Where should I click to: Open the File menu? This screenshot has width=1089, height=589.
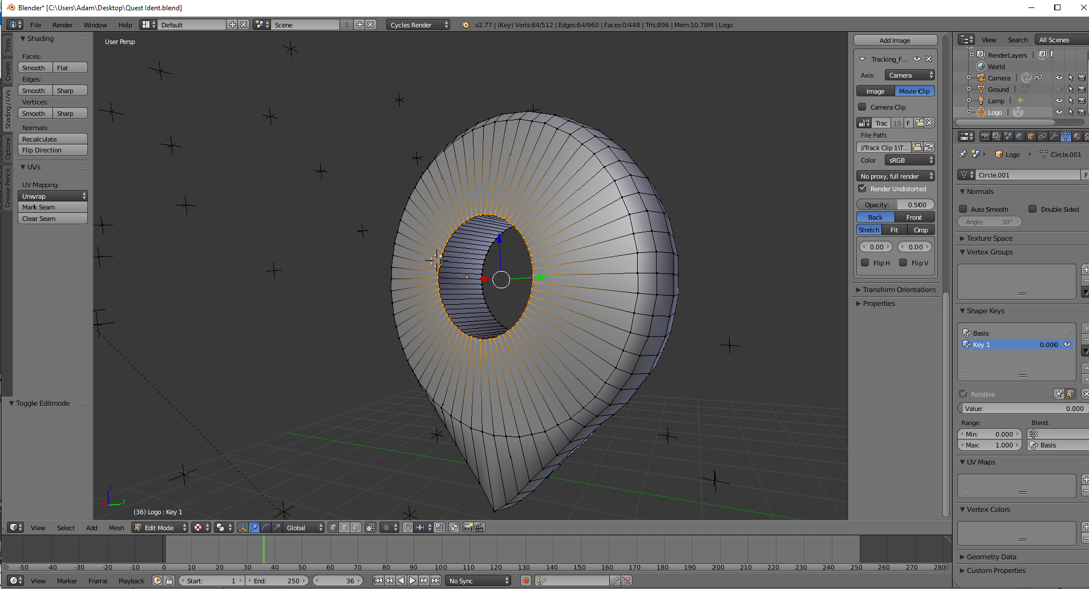click(36, 25)
